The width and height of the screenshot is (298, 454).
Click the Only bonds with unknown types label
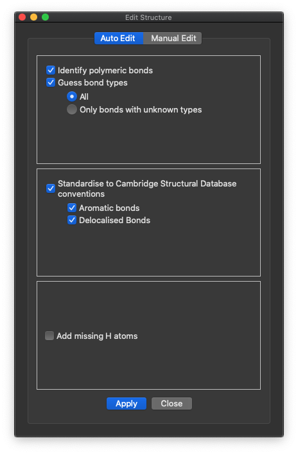(x=141, y=110)
